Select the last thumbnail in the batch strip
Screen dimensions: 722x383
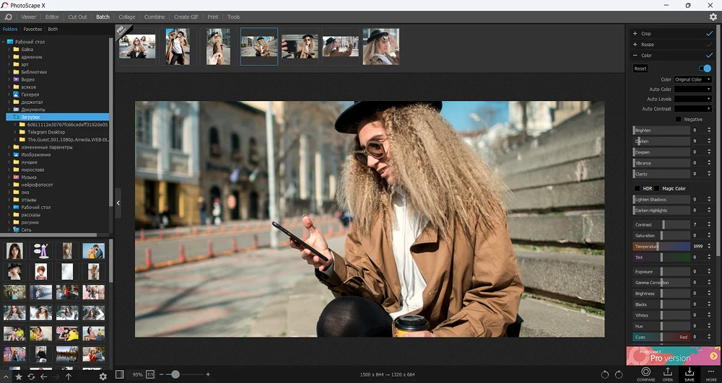(x=380, y=47)
